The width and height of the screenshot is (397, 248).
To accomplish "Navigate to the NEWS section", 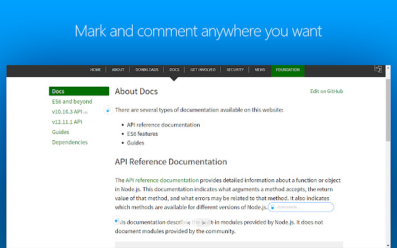I will coord(260,70).
